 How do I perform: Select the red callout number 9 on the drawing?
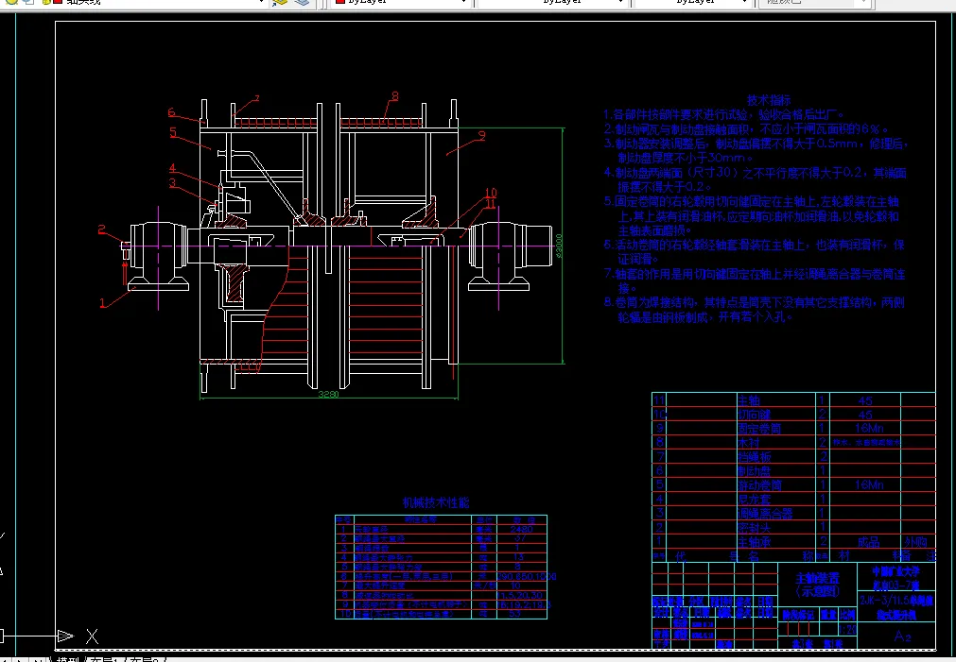[x=481, y=136]
